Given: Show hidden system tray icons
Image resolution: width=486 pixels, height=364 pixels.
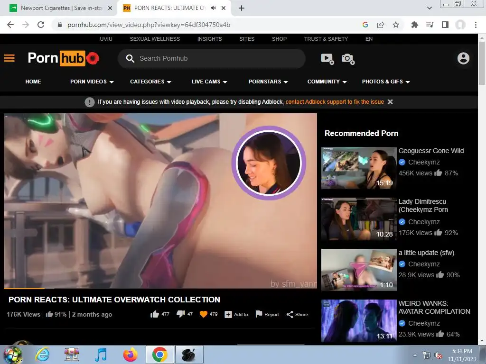Looking at the screenshot, I should tap(415, 355).
